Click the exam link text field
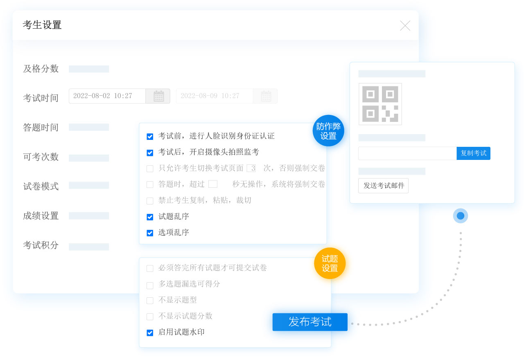 [407, 153]
